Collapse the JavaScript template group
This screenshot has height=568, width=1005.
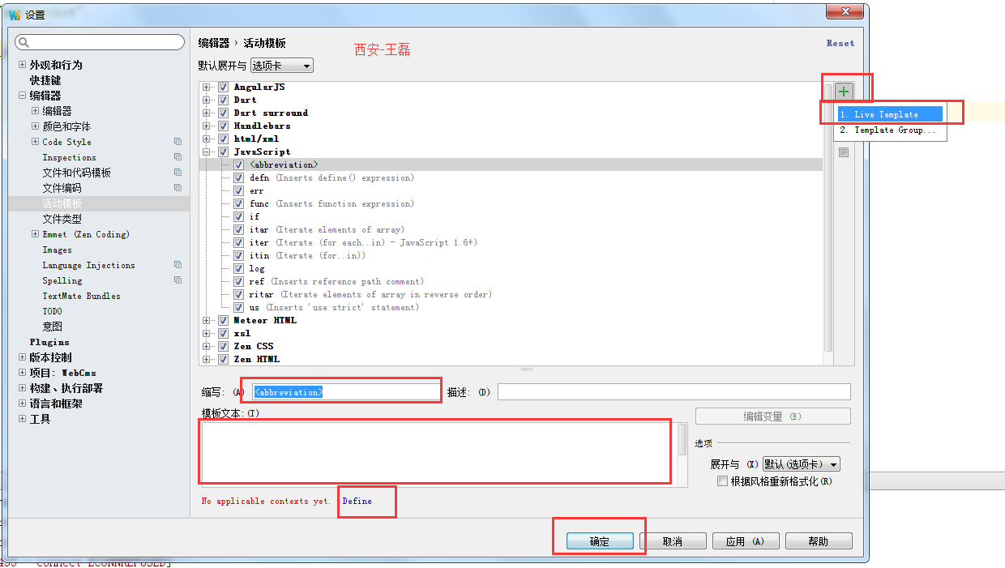coord(206,152)
